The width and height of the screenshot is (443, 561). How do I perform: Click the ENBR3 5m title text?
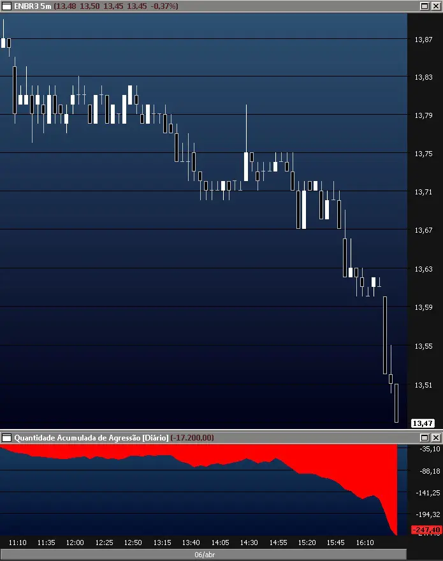coord(33,6)
